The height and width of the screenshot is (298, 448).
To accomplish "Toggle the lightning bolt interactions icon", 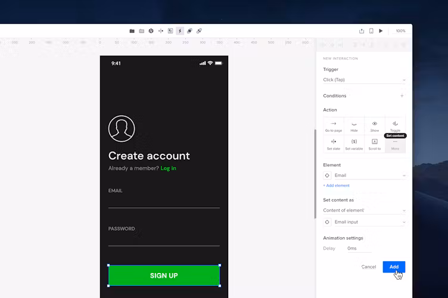I will (180, 31).
